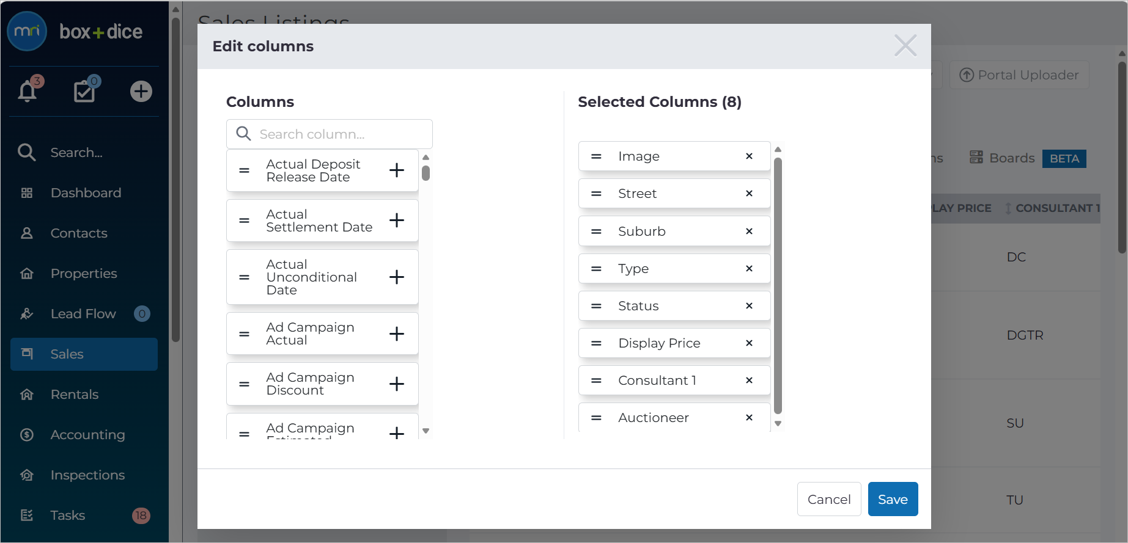Screen dimensions: 1128x543
Task: Remove the Street selected column
Action: (x=749, y=194)
